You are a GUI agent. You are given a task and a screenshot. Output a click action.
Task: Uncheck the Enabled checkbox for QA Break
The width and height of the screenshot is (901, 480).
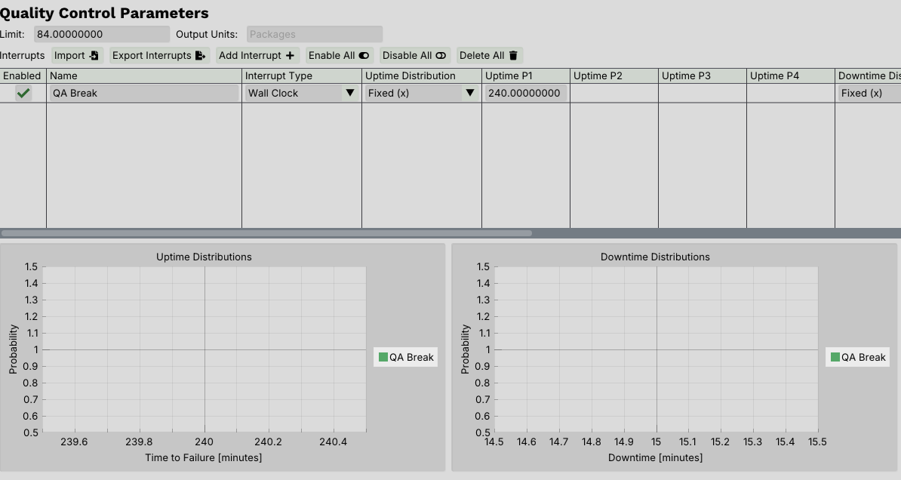coord(24,93)
